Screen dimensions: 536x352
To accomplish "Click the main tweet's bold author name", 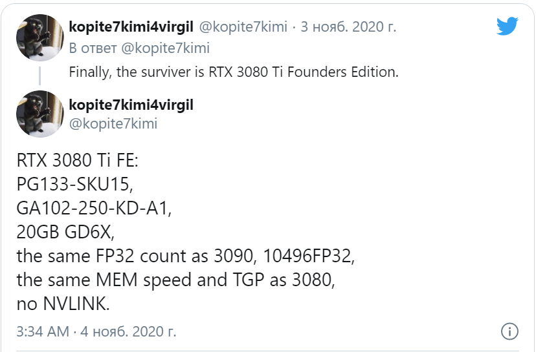I will pyautogui.click(x=131, y=105).
